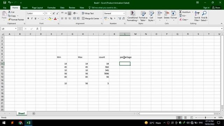Image resolution: width=224 pixels, height=126 pixels.
Task: Open the Calibri font name dropdown
Action: point(43,13)
